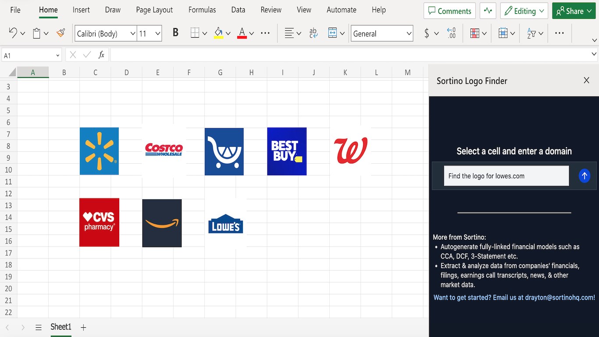Screen dimensions: 599x337
Task: Select the Best Buy logo image
Action: click(x=287, y=151)
